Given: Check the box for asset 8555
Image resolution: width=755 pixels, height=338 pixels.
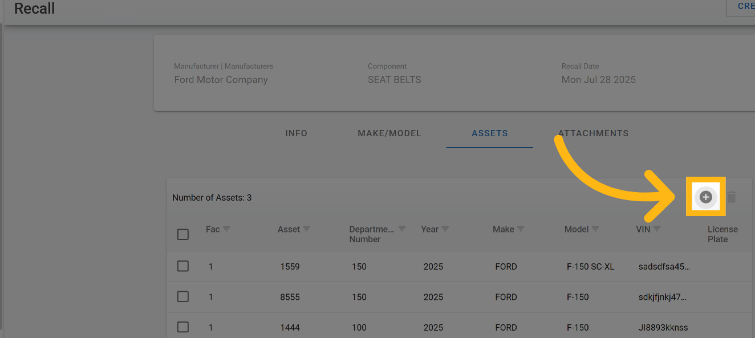Looking at the screenshot, I should [x=183, y=297].
